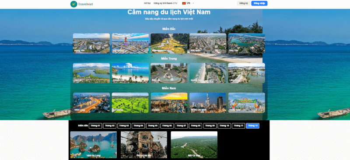Select the highlighted Tháng 12 tab
This screenshot has width=350, height=160.
[253, 126]
